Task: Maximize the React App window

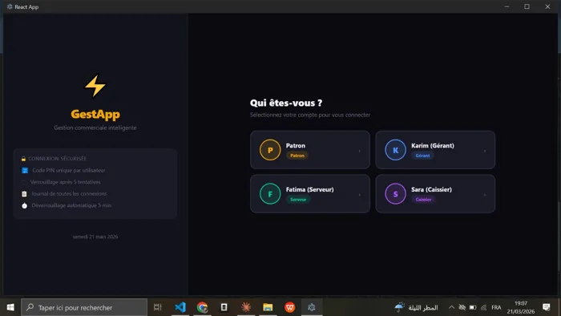Action: click(527, 6)
